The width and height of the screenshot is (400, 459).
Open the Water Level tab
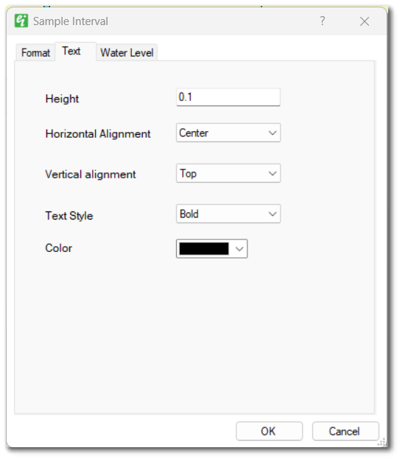click(x=127, y=53)
